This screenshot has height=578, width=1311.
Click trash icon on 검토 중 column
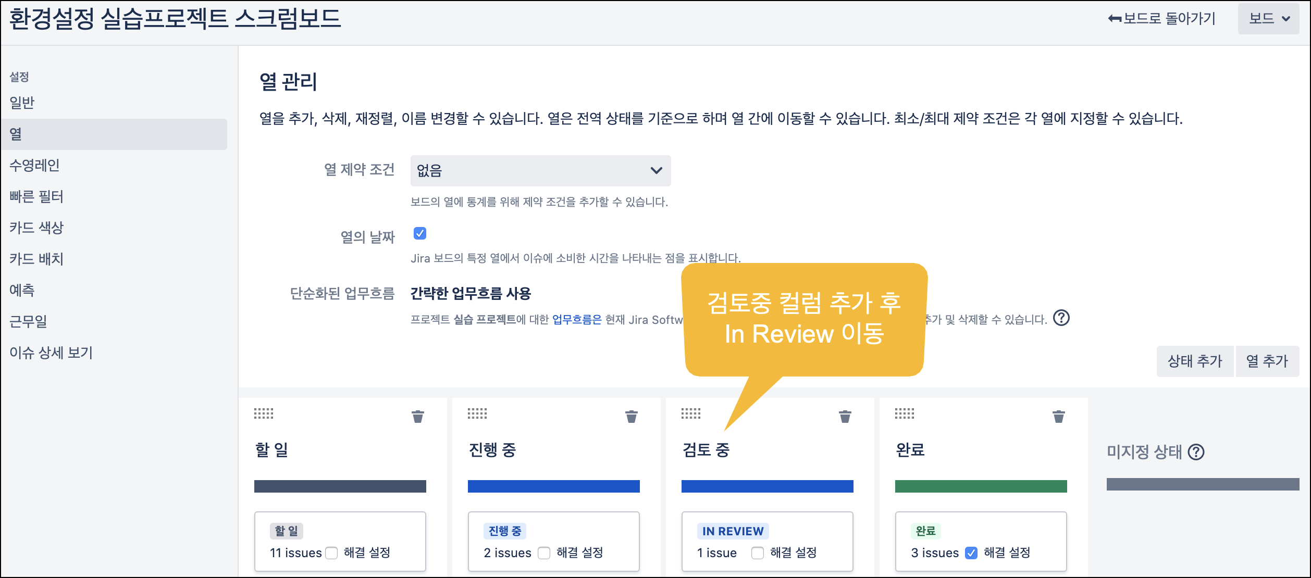click(845, 417)
